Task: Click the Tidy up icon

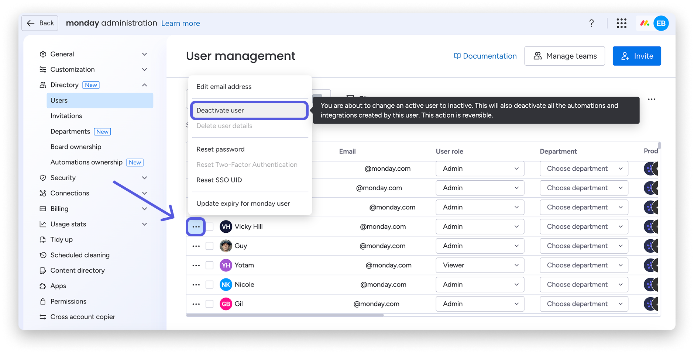Action: point(43,240)
